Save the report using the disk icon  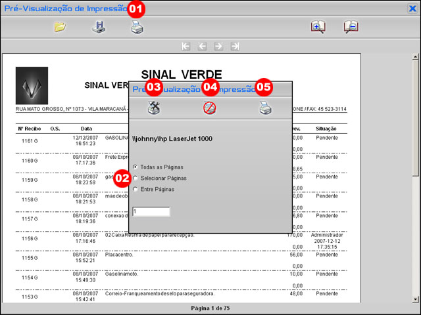(x=98, y=28)
